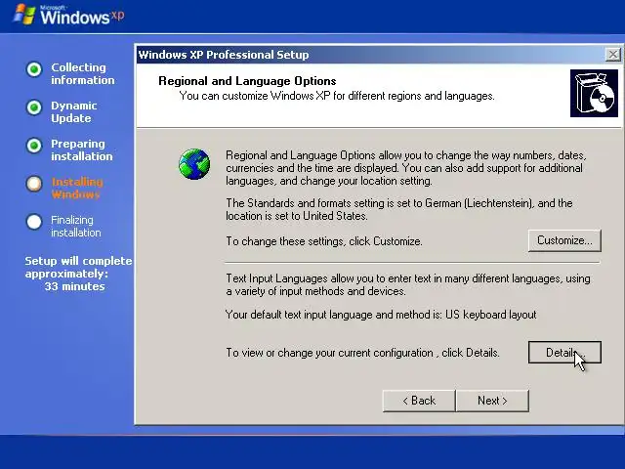Viewport: 625px width, 469px height.
Task: Click the white Finalizing installation step indicator
Action: [34, 222]
